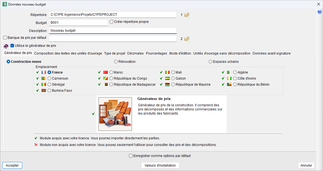This screenshot has width=323, height=171.
Task: Select Construction neuve radio button
Action: (9, 62)
